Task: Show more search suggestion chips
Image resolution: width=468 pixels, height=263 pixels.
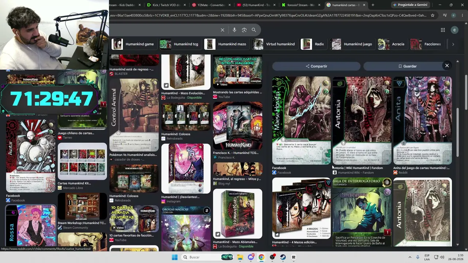Action: click(x=453, y=44)
